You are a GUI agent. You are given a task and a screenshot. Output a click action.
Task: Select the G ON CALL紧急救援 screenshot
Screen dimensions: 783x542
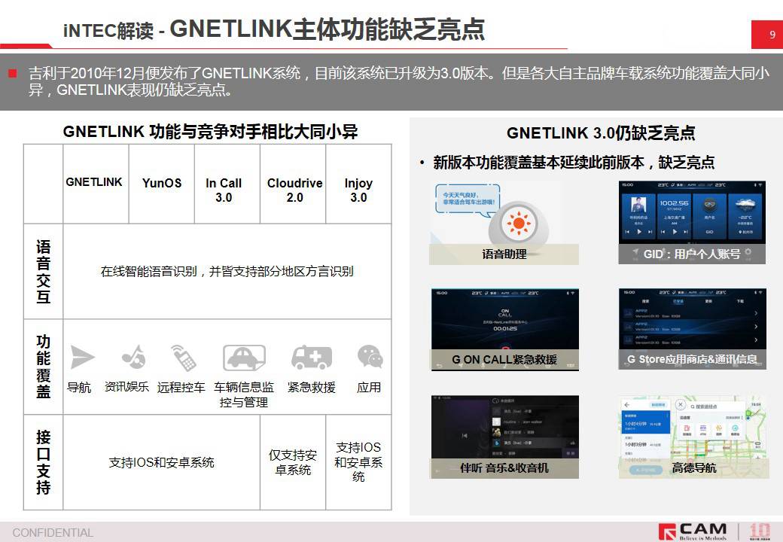tap(505, 330)
